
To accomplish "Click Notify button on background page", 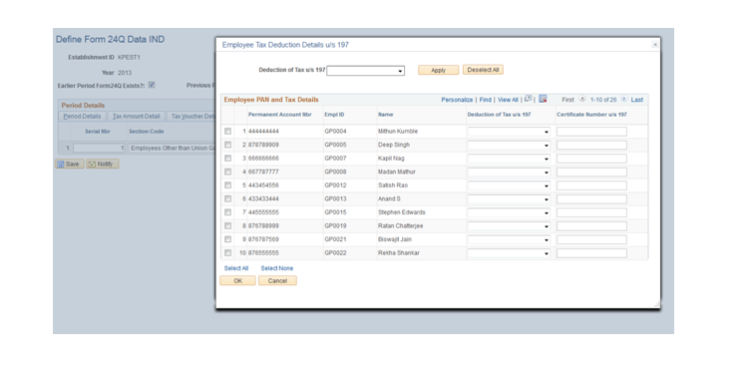I will coord(103,164).
